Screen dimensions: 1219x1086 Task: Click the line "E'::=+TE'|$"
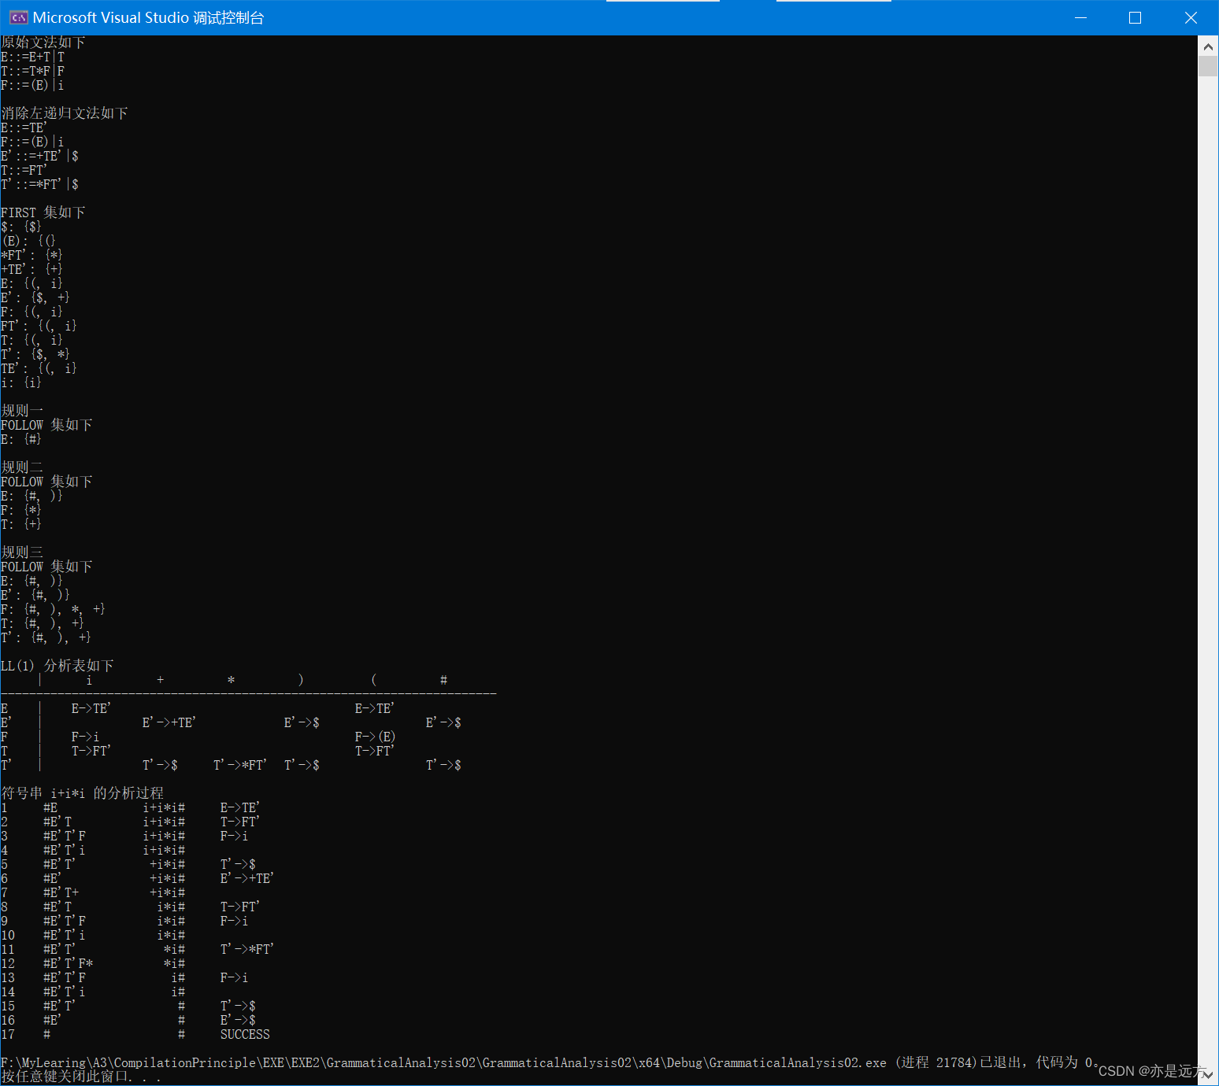[39, 156]
